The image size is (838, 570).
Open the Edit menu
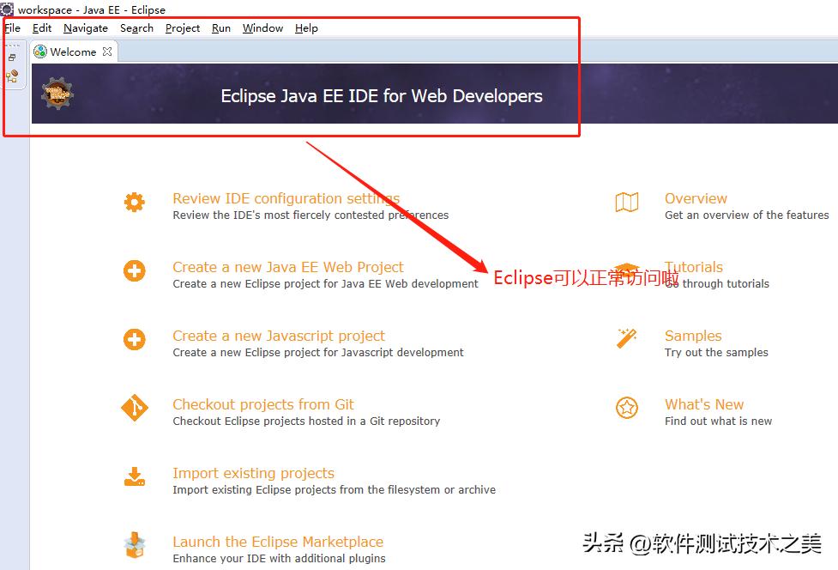[x=42, y=28]
